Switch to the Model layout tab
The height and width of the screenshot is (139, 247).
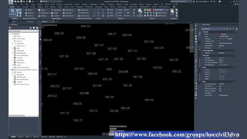13,137
